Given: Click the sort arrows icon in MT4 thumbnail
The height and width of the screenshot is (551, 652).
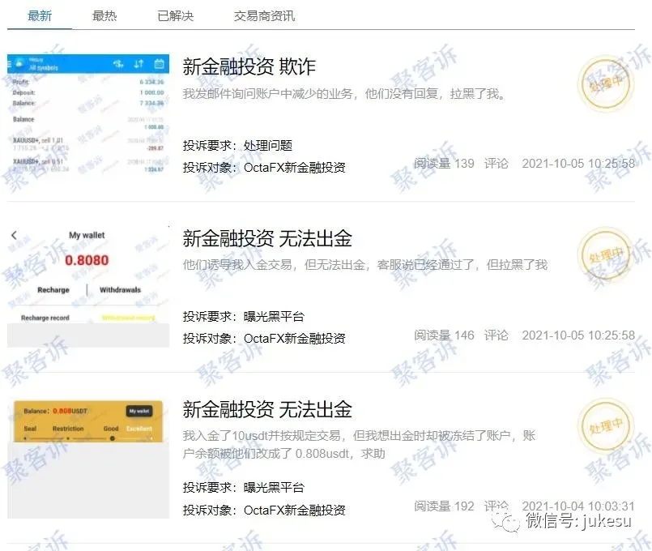Looking at the screenshot, I should pos(138,64).
